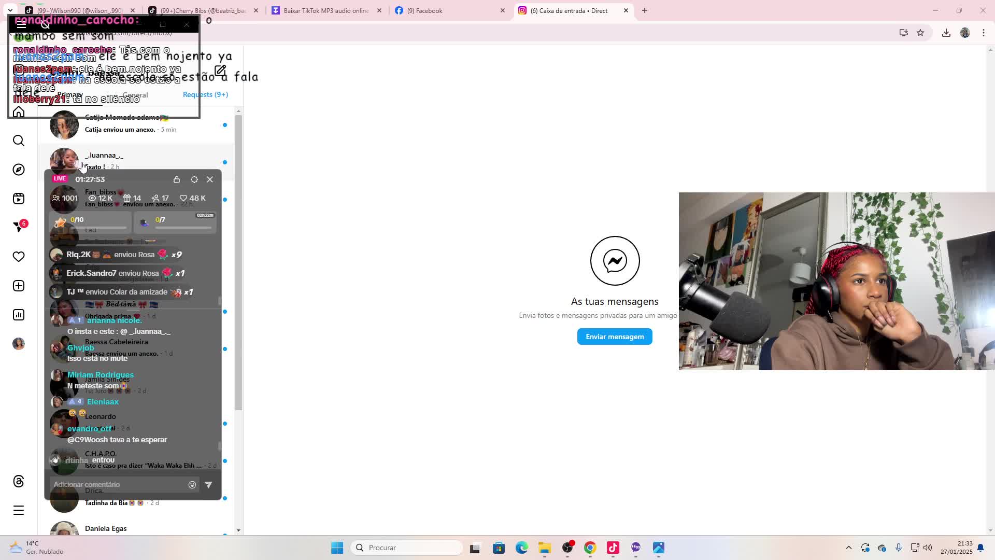This screenshot has height=560, width=995.
Task: Open Google Chrome taskbar icon
Action: [x=590, y=548]
